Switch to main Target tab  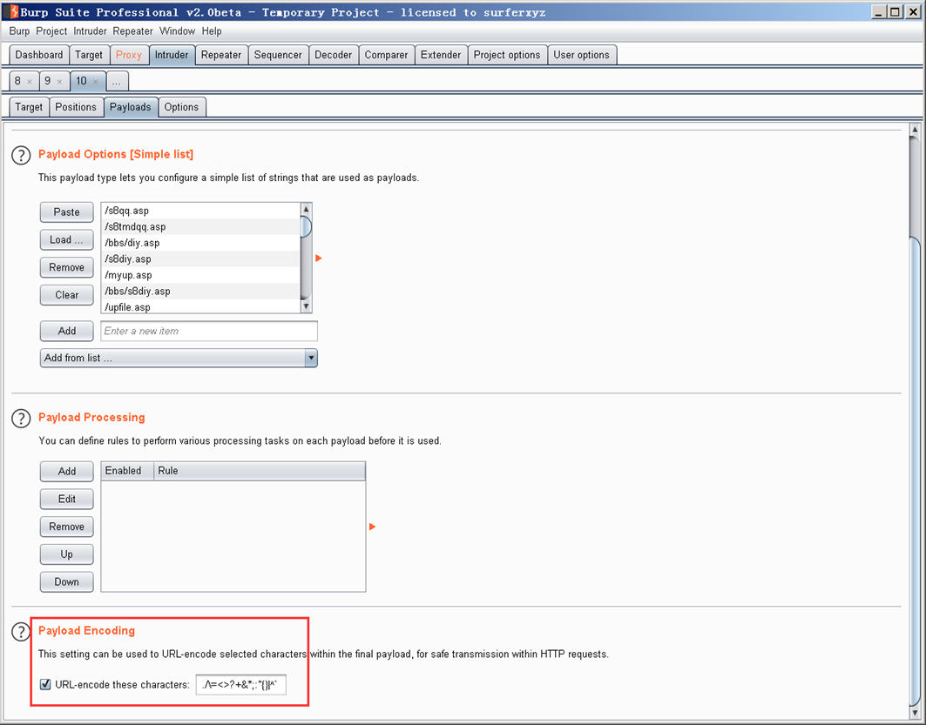tap(89, 55)
